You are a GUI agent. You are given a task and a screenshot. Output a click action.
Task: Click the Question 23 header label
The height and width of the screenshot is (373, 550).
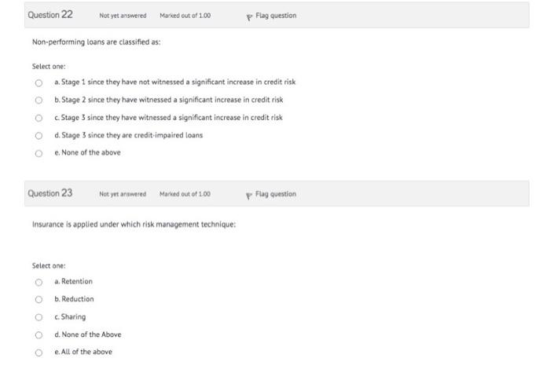(50, 193)
